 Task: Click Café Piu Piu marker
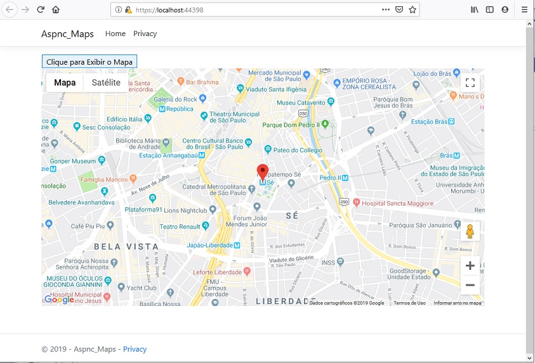click(110, 225)
